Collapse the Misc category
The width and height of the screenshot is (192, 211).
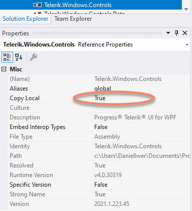(x=4, y=69)
